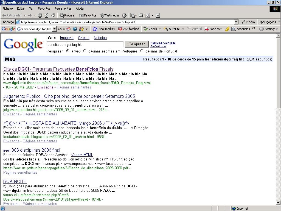Refresh the page with the reload icon
Viewport: 281px width, 211px height.
(x=47, y=15)
